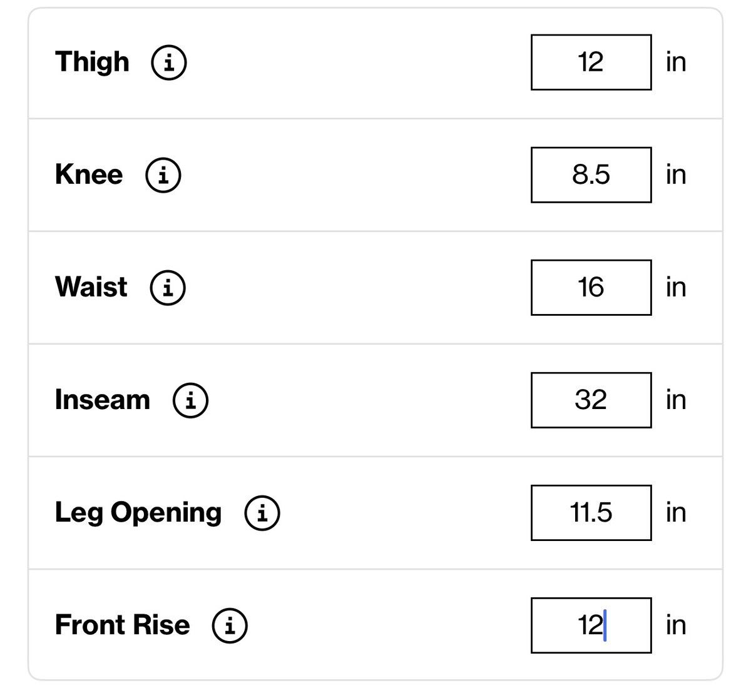Screen dimensions: 751x698
Task: Click the Thigh label text
Action: (x=92, y=63)
